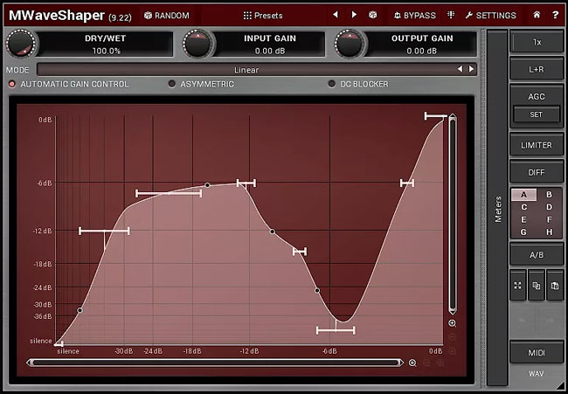Toggle the LIMITER button
Image resolution: width=568 pixels, height=394 pixels.
537,145
